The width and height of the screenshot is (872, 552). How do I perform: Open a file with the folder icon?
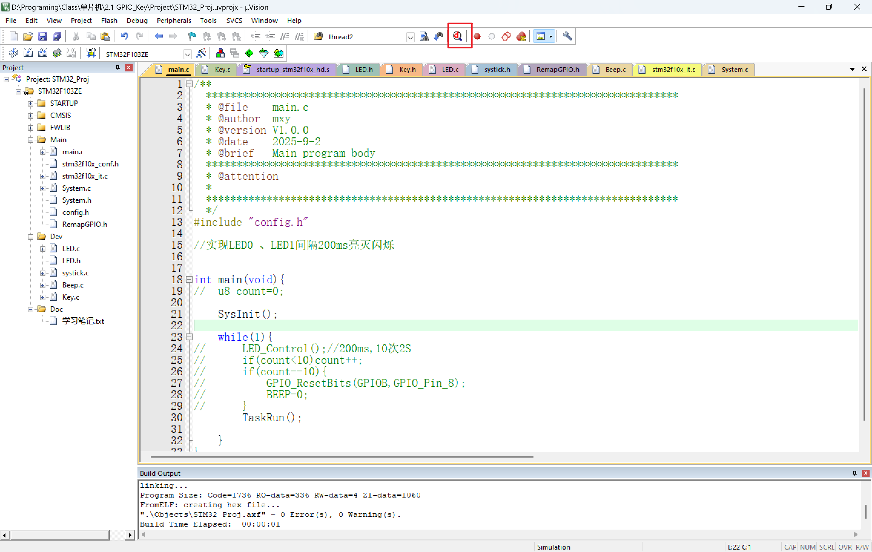(x=28, y=36)
